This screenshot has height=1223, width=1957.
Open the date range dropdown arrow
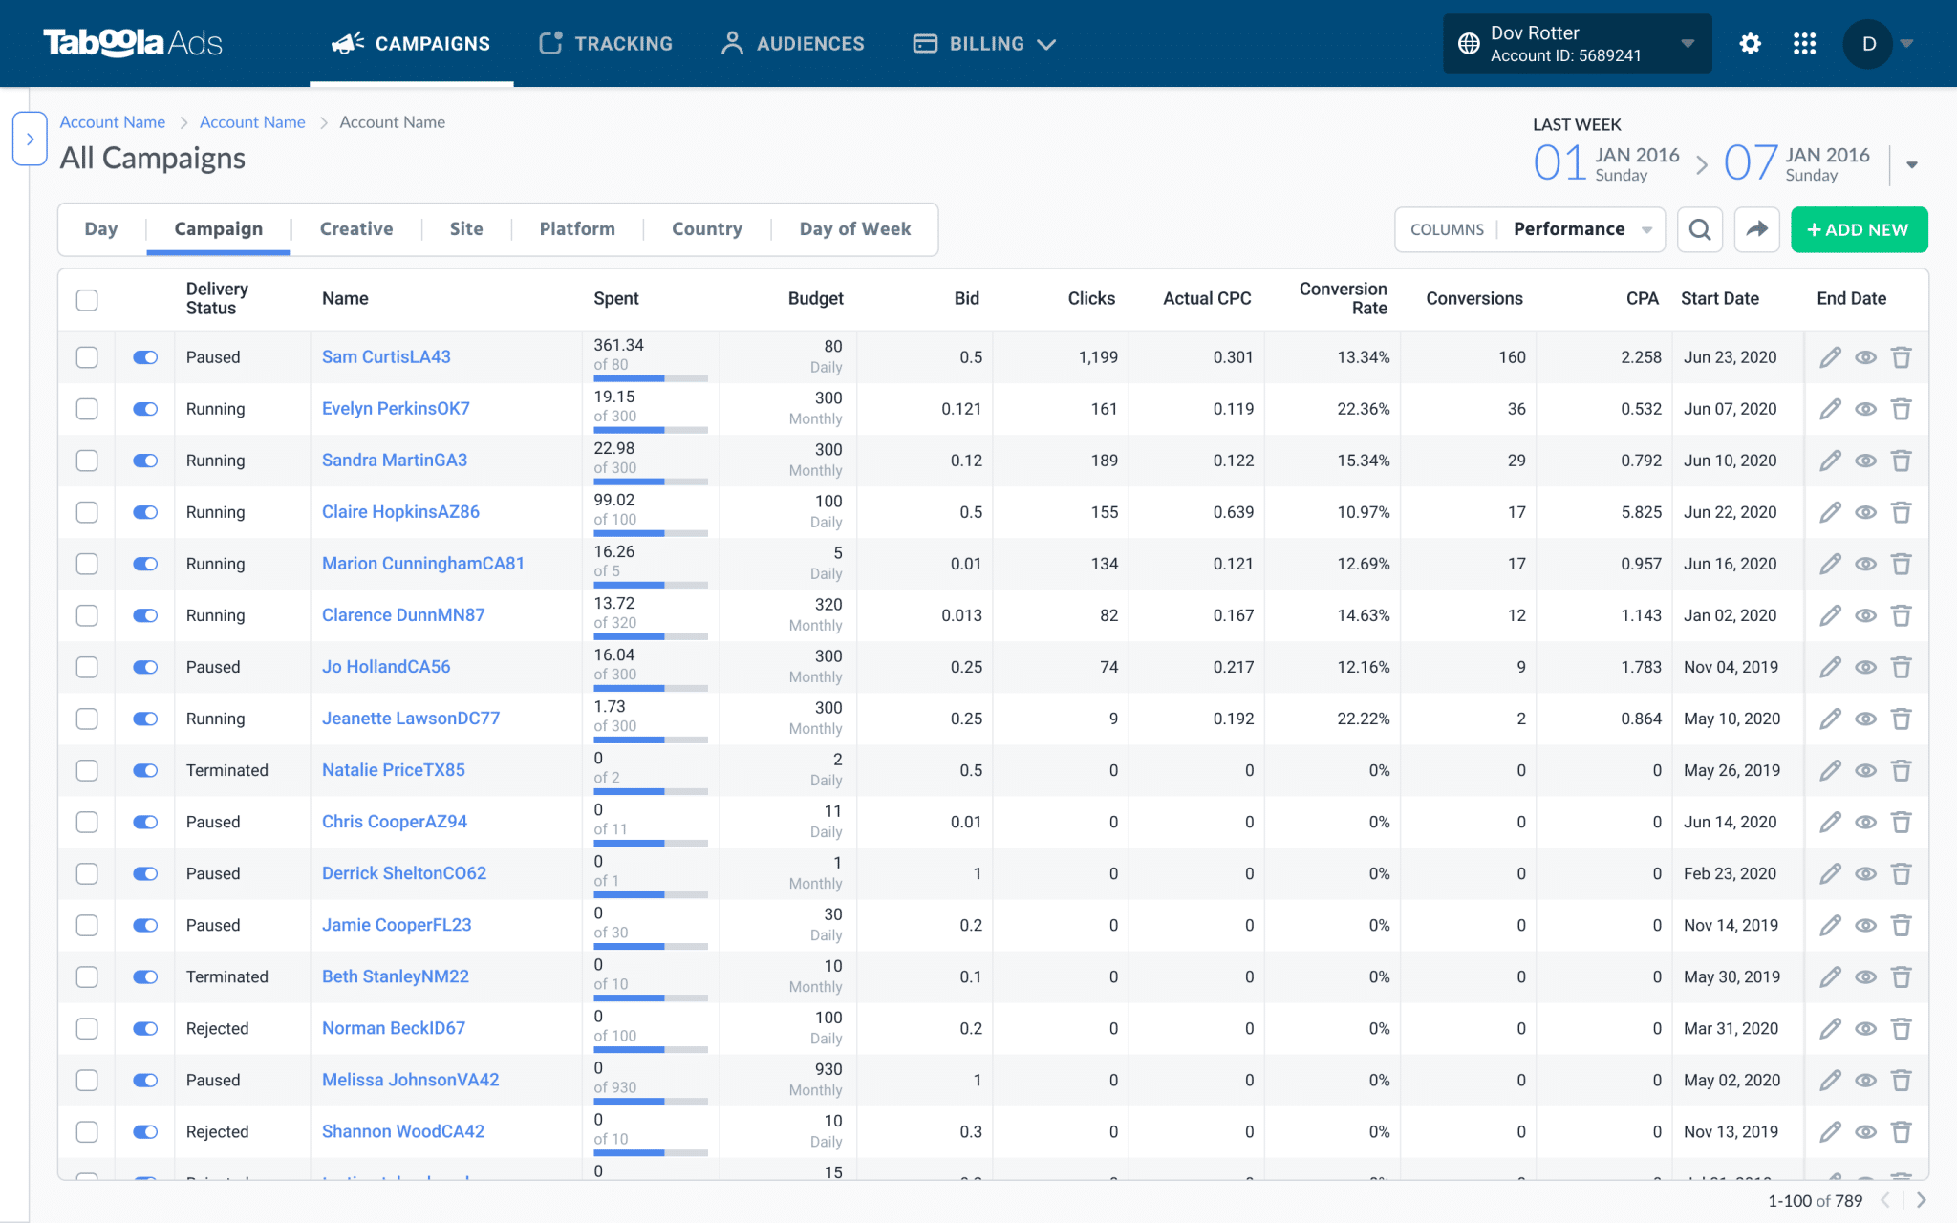pyautogui.click(x=1911, y=162)
